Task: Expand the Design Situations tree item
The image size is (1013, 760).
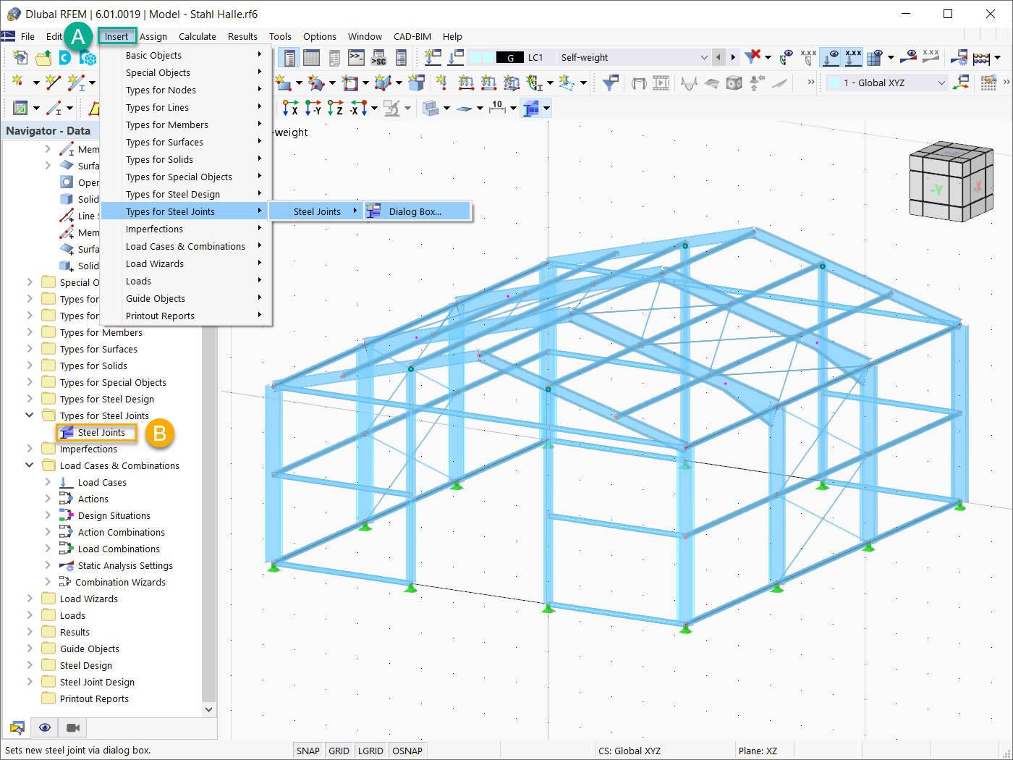Action: pyautogui.click(x=48, y=515)
